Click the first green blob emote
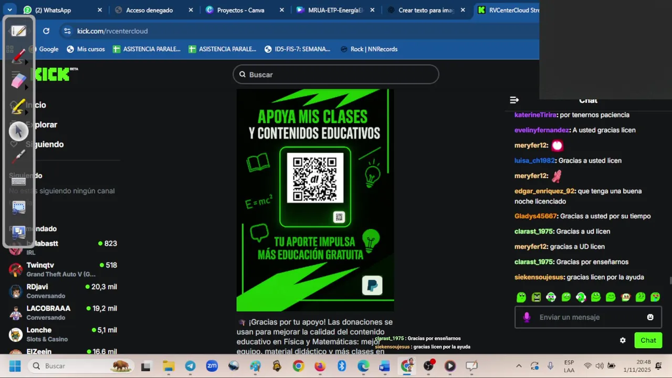 click(521, 297)
